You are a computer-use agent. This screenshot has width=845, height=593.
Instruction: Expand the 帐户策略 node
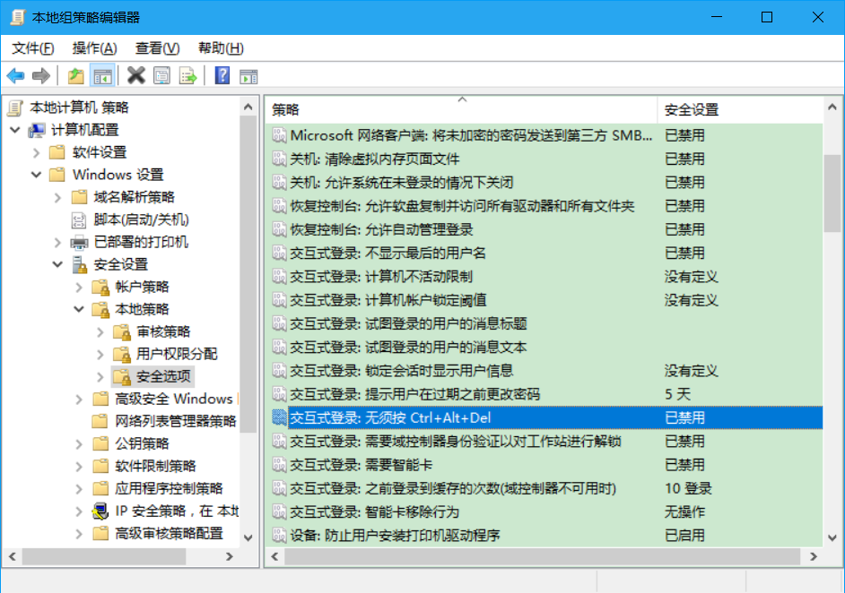(x=79, y=288)
